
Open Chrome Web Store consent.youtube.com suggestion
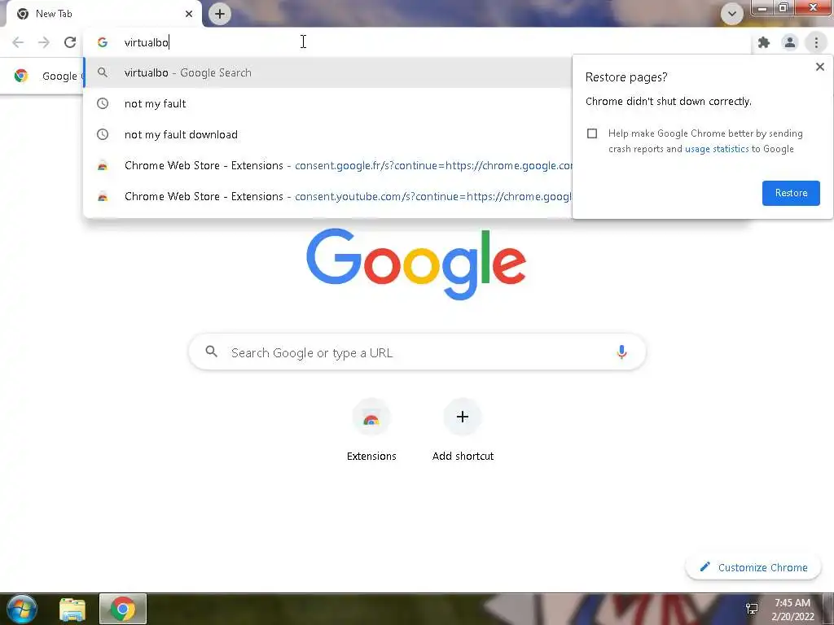tap(327, 196)
